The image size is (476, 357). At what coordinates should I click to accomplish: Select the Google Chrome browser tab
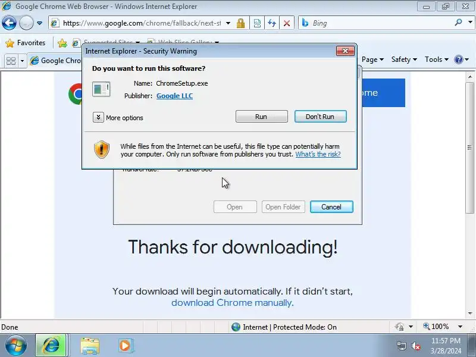[55, 61]
